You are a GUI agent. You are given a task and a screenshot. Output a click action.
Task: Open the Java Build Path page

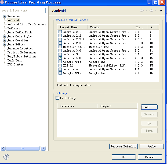click(20, 32)
